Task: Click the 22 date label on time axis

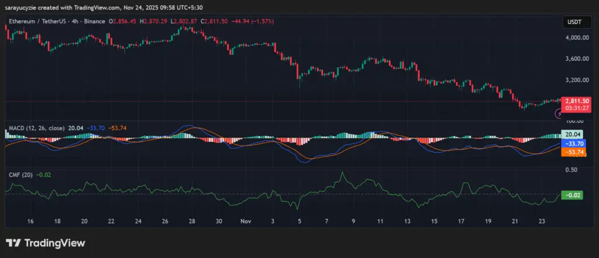Action: 111,221
